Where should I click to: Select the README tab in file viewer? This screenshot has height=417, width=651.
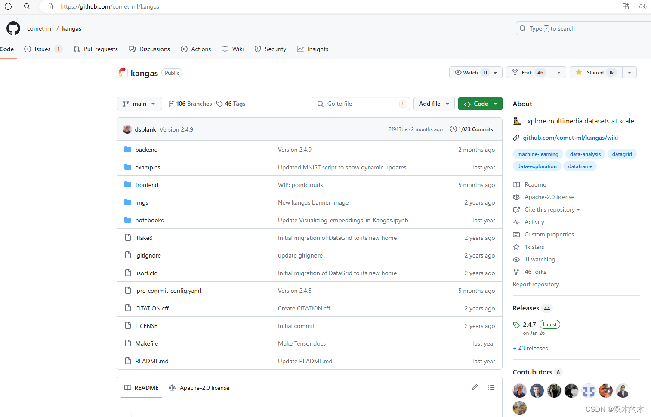click(x=142, y=388)
